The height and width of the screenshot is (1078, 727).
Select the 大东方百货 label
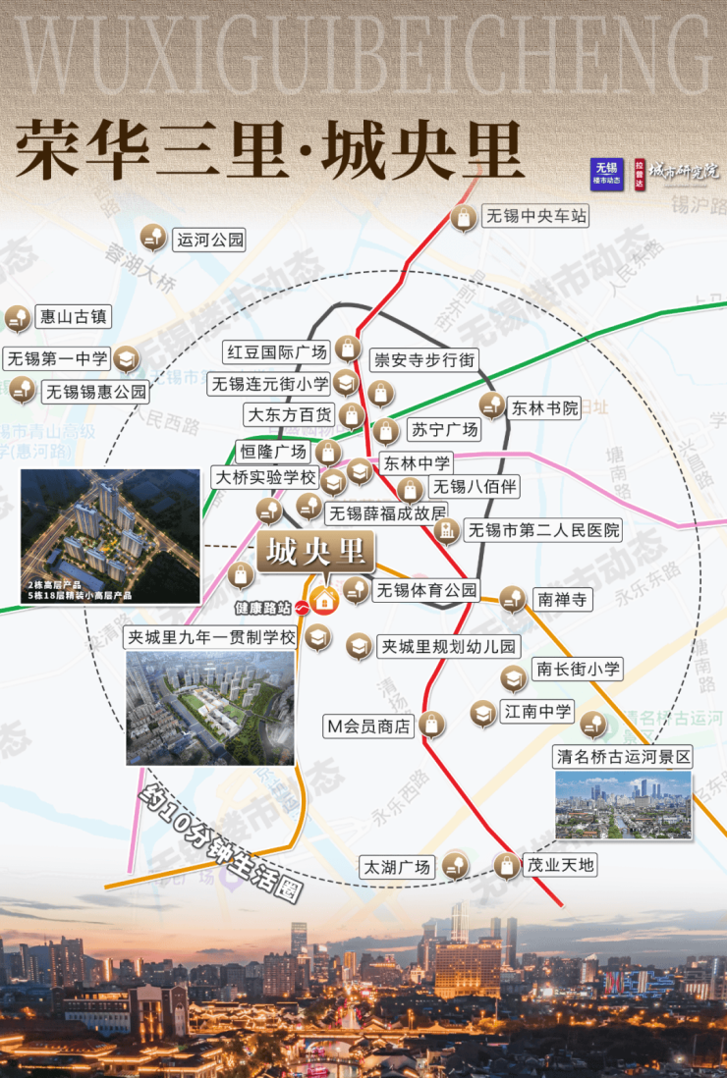[x=289, y=414]
